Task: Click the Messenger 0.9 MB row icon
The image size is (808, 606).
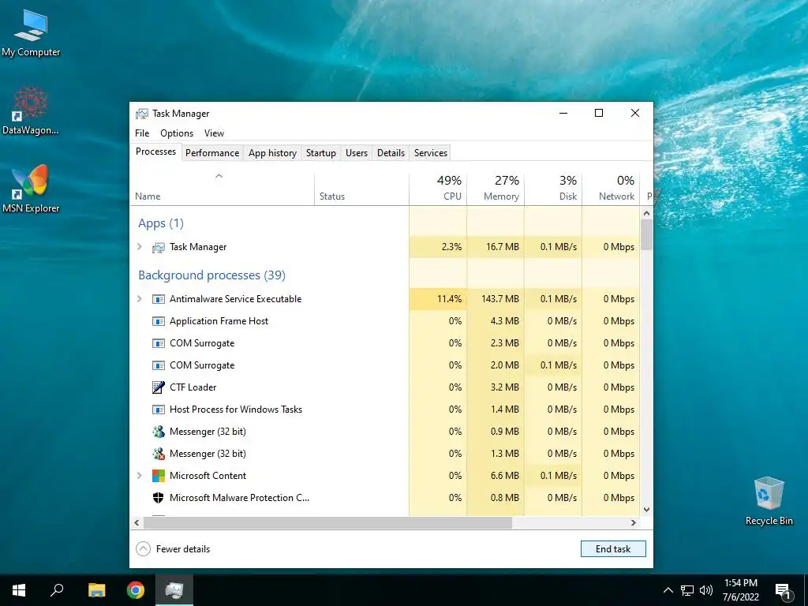Action: (x=158, y=432)
